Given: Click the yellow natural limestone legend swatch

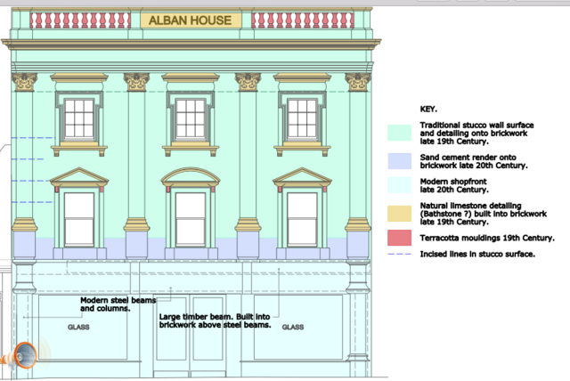Looking at the screenshot, I should click(x=399, y=214).
